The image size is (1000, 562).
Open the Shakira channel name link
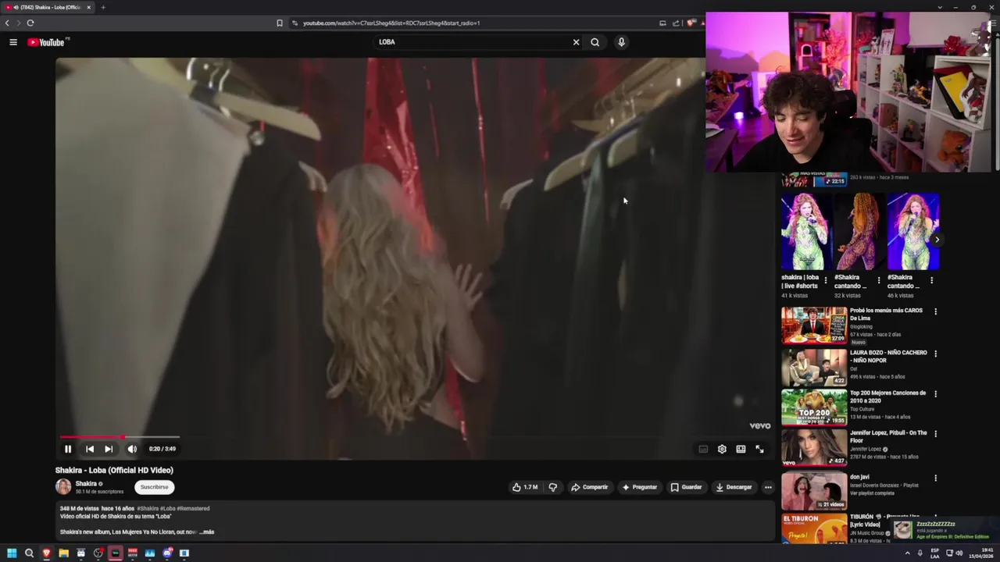tap(86, 484)
